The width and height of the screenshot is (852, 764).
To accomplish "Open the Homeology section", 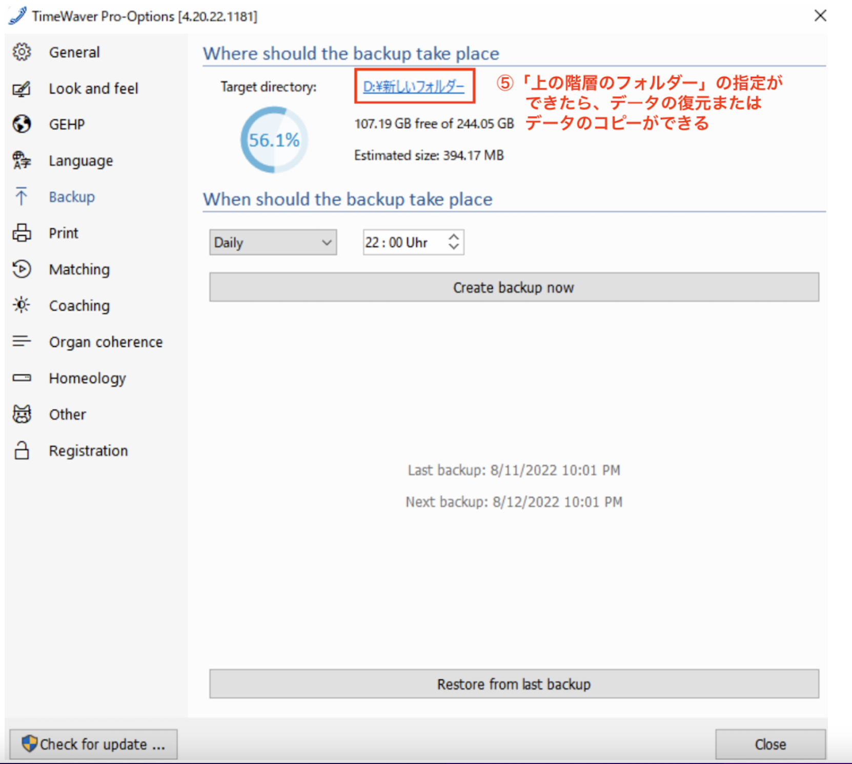I will coord(88,378).
